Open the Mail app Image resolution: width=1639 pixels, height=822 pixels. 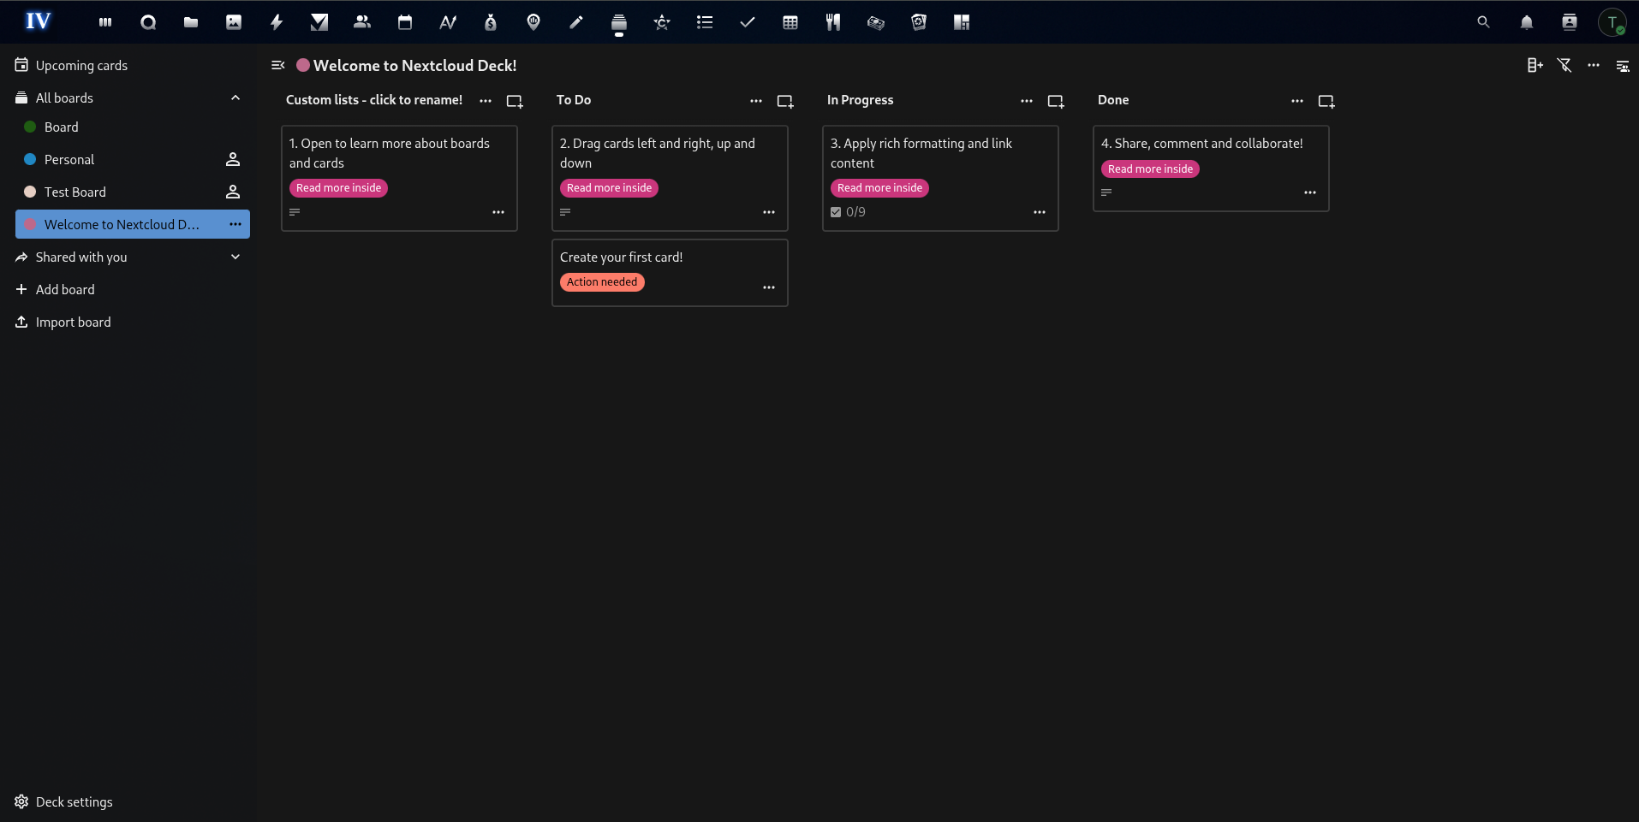[319, 21]
